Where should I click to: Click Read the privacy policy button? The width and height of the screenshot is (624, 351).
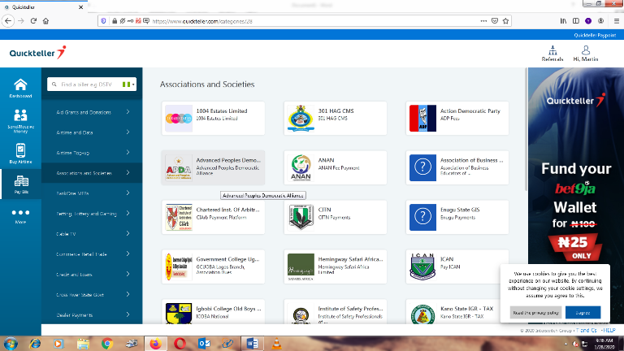tap(535, 312)
